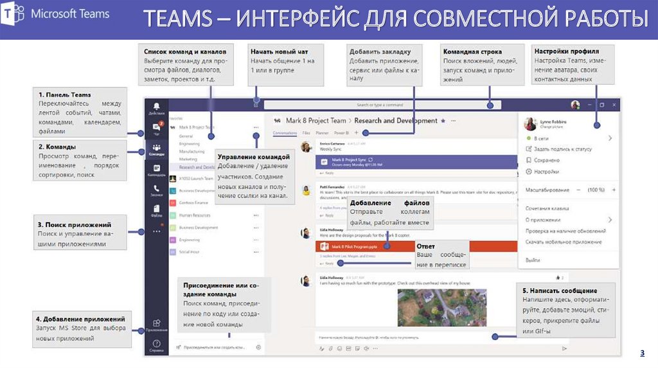This screenshot has width=658, height=369.
Task: Click the attach paperclip icon under compose box
Action: click(x=330, y=348)
